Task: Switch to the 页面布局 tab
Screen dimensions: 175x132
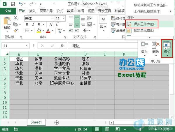Action: (46, 11)
